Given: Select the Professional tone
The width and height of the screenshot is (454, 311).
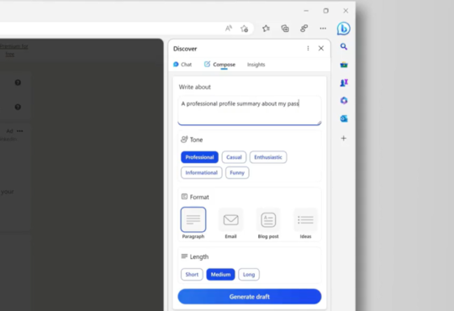Looking at the screenshot, I should [x=199, y=157].
